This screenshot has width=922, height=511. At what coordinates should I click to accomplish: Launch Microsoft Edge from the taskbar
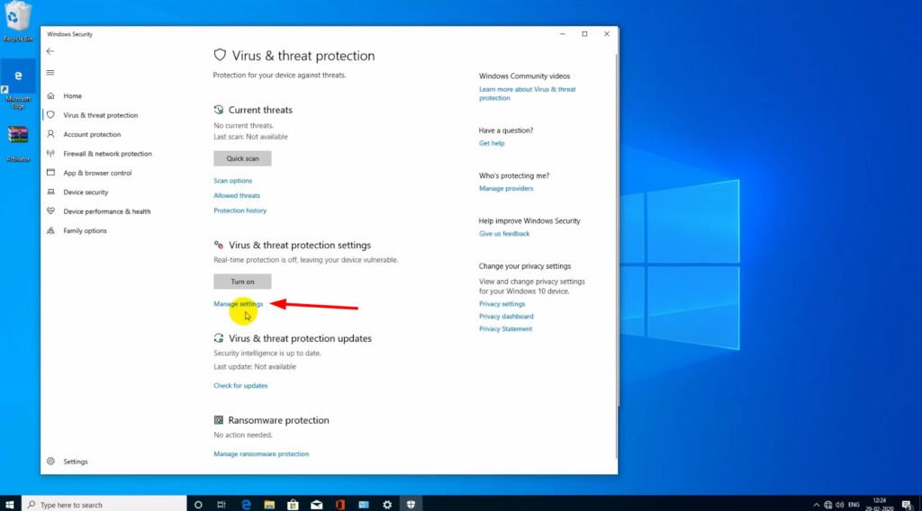(x=246, y=505)
